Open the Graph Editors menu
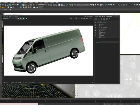Screen dimensions: 140x105 pyautogui.click(x=12, y=3)
